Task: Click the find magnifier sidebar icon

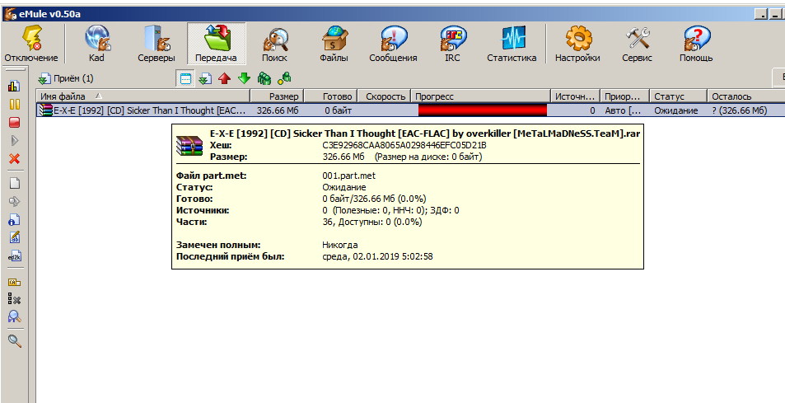Action: [15, 341]
